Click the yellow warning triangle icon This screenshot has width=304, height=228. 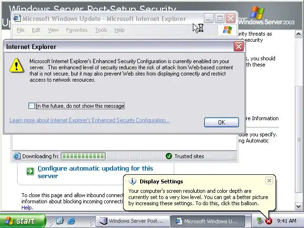tap(17, 66)
